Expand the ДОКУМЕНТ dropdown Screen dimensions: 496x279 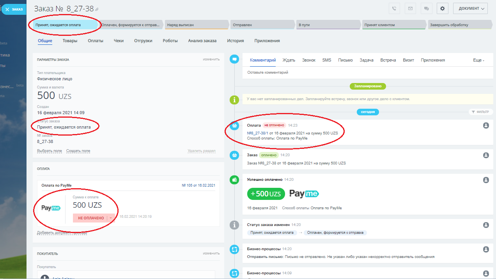pyautogui.click(x=470, y=9)
